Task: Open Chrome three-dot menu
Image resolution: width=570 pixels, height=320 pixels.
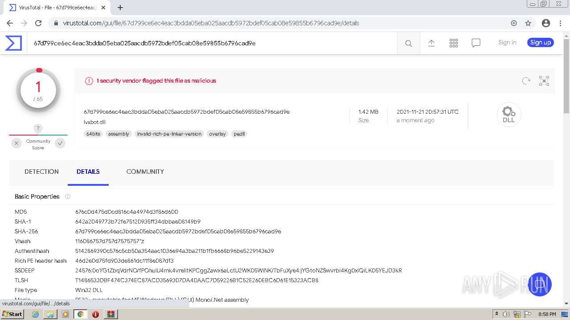Action: [560, 23]
